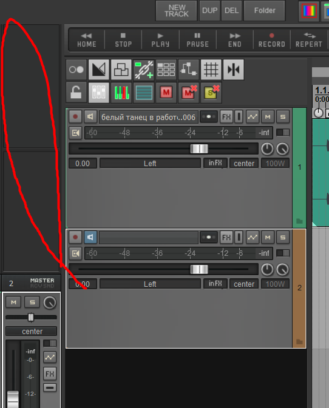The image size is (329, 408).
Task: Click track 1 folder icon
Action: point(299,221)
